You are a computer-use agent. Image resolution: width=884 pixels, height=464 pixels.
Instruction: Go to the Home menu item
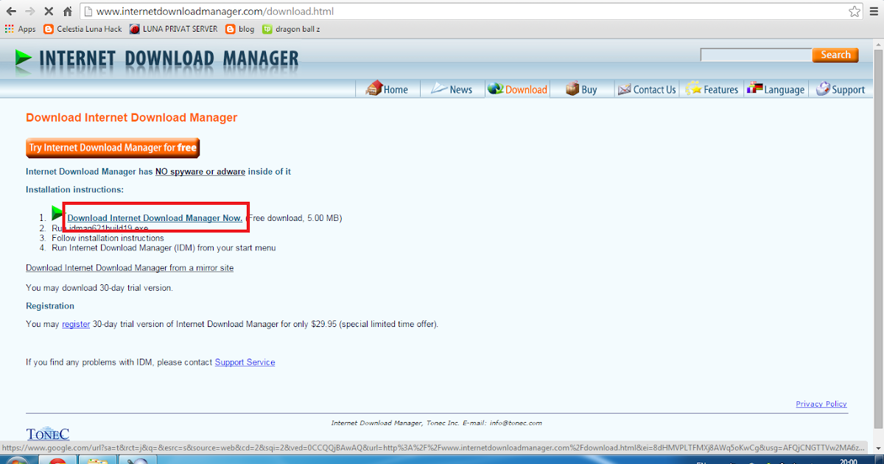[x=387, y=89]
